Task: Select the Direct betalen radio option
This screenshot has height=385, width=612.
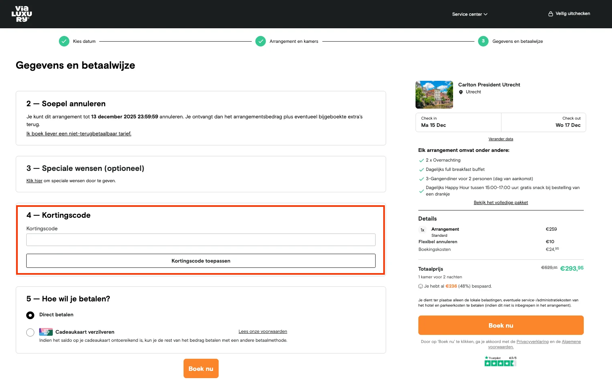Action: tap(30, 315)
